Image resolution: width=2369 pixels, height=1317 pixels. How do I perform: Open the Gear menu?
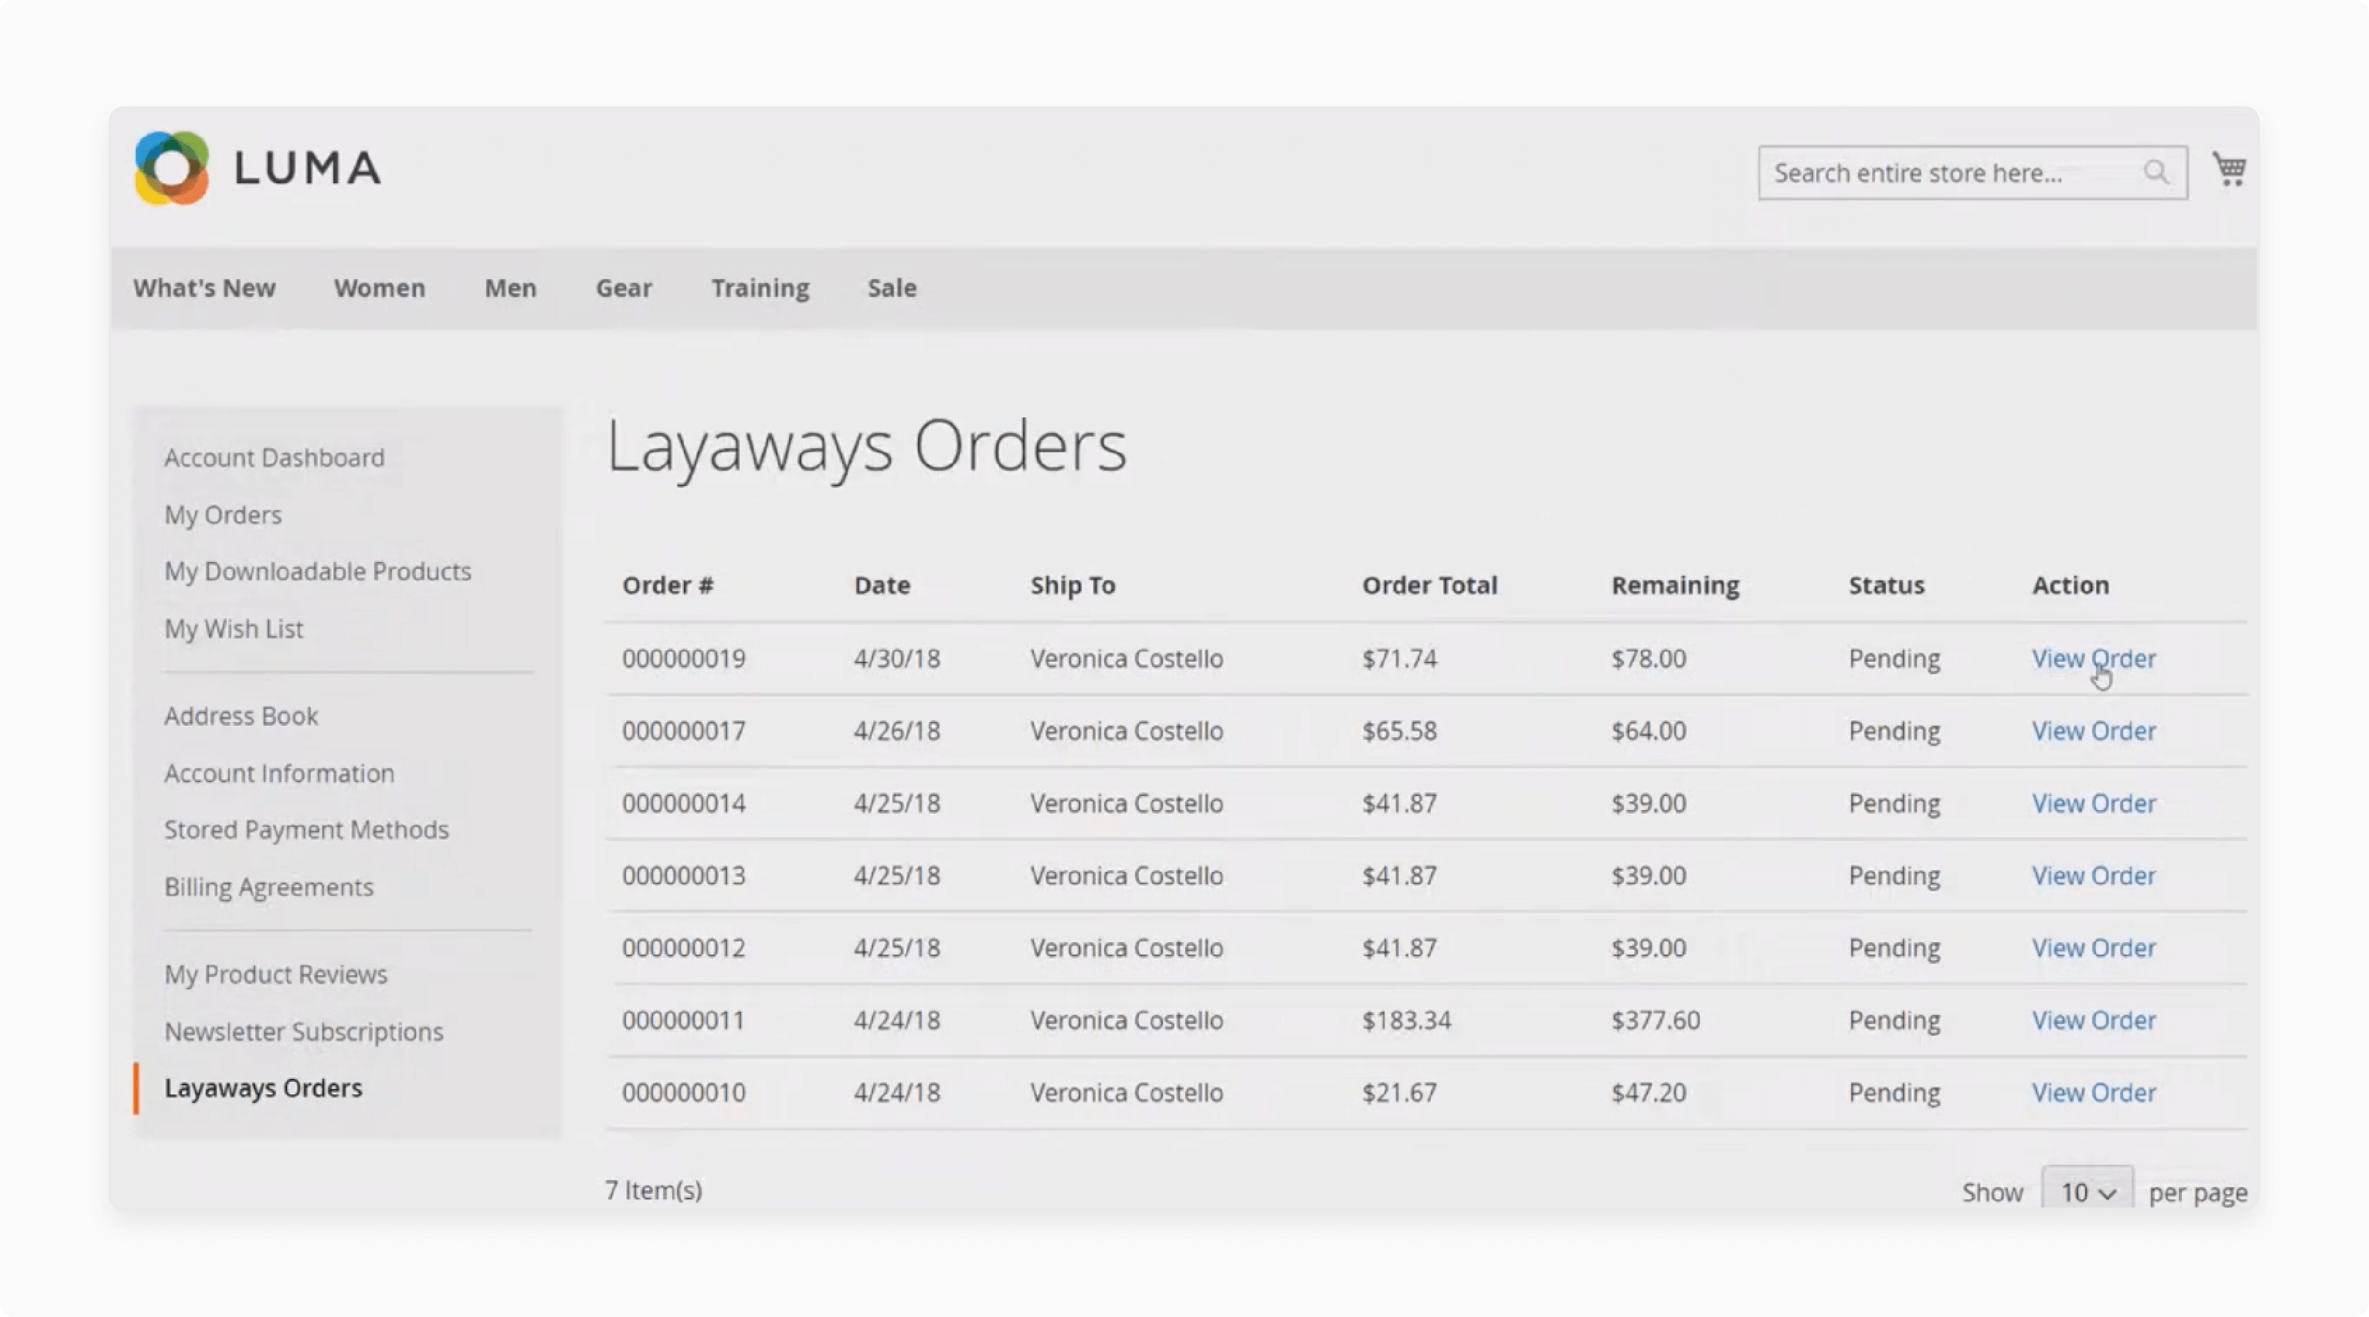tap(623, 288)
